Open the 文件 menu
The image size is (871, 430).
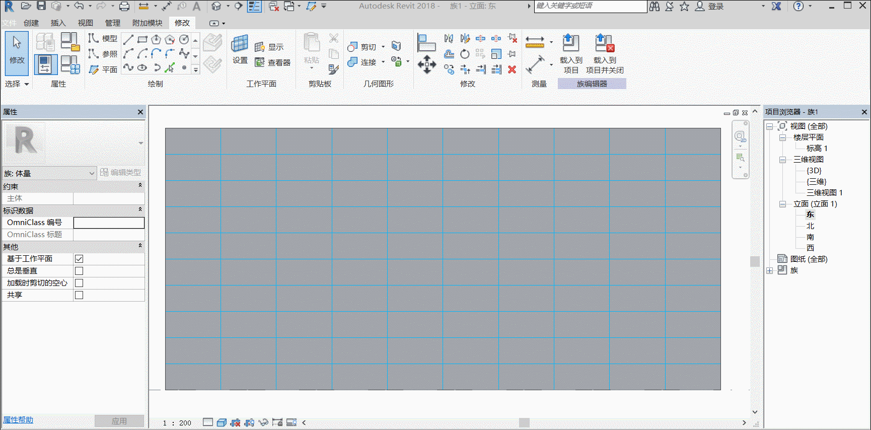pos(9,23)
